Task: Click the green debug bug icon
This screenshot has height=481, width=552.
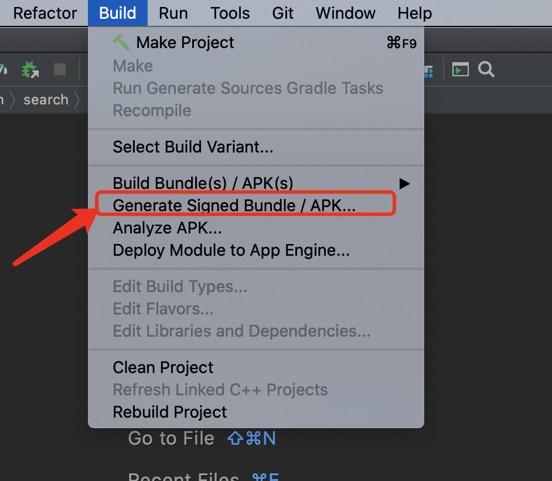Action: click(30, 69)
